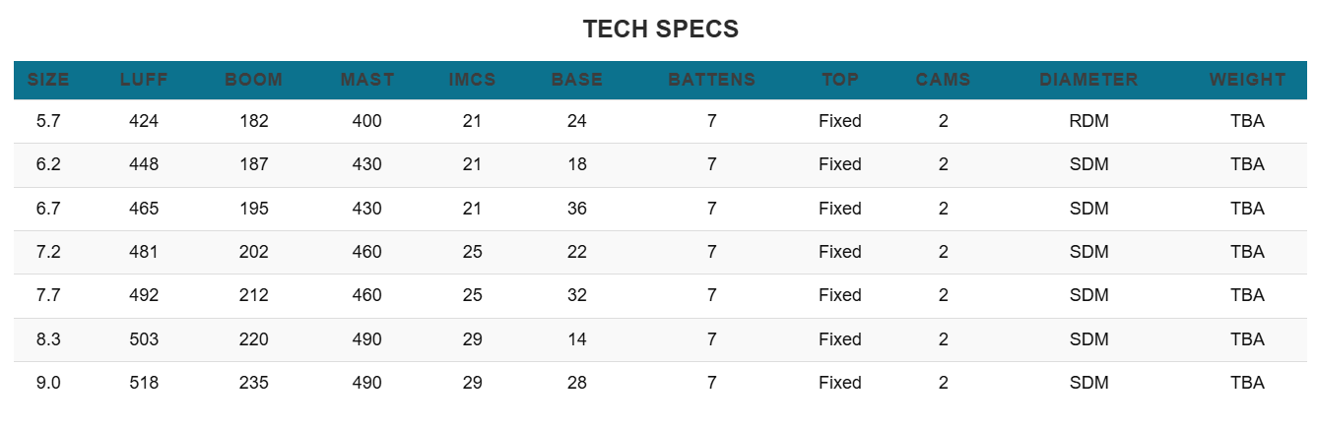Screen dimensions: 1317x428
Task: Select the 7.2 size cell
Action: tap(48, 252)
